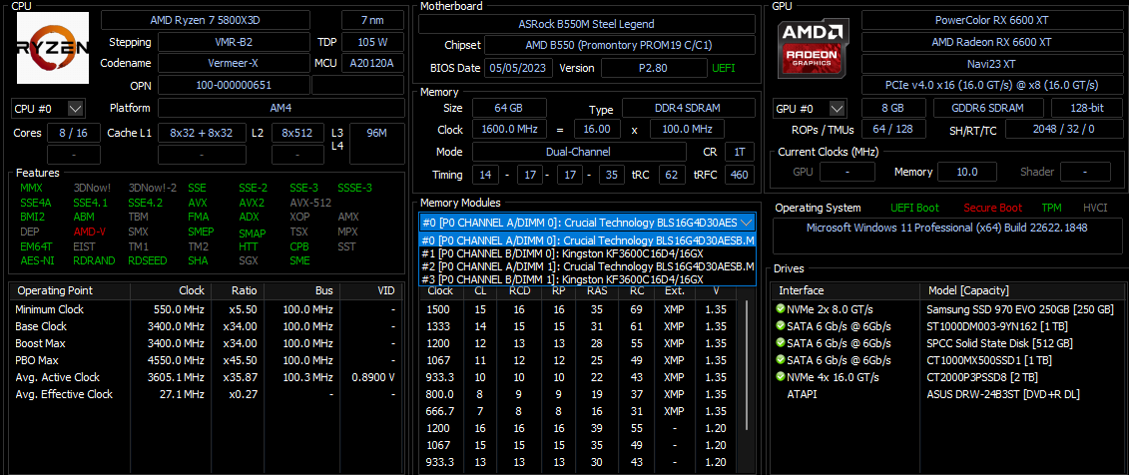This screenshot has width=1129, height=475.
Task: Click the GDDR6 SDRAM memory type field
Action: pos(988,108)
